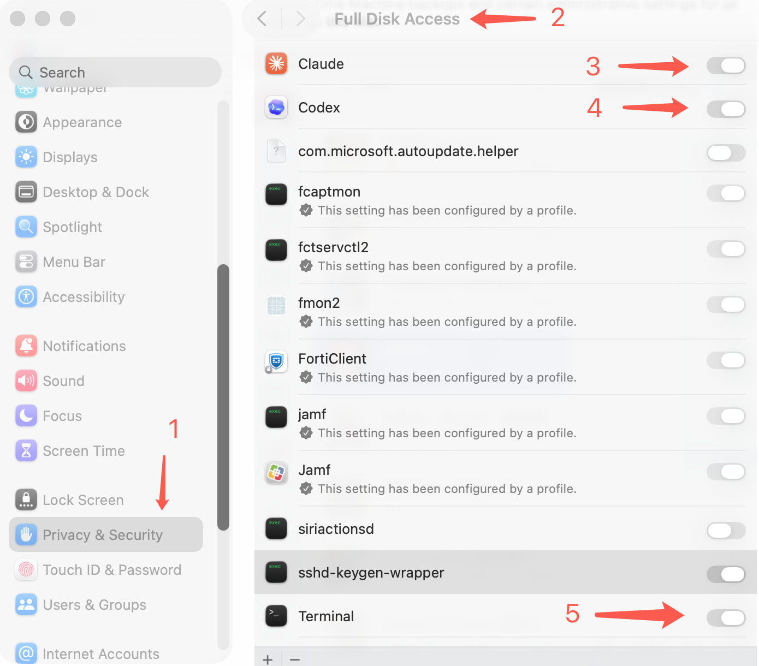This screenshot has width=759, height=666.
Task: Click the Claude app icon
Action: (x=276, y=64)
